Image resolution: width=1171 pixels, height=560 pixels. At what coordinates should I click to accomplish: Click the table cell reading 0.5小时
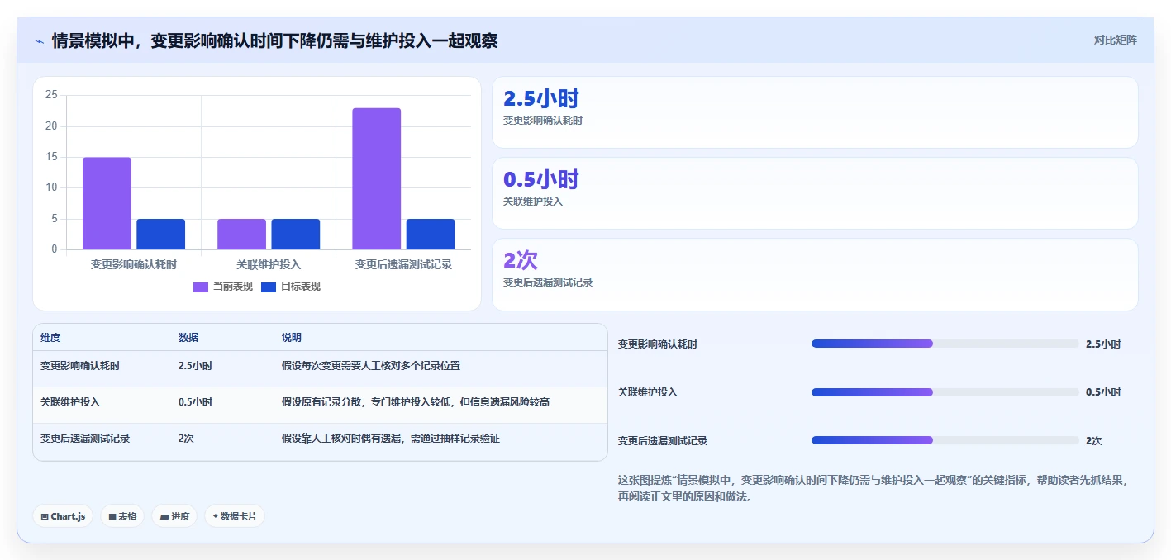tap(196, 402)
